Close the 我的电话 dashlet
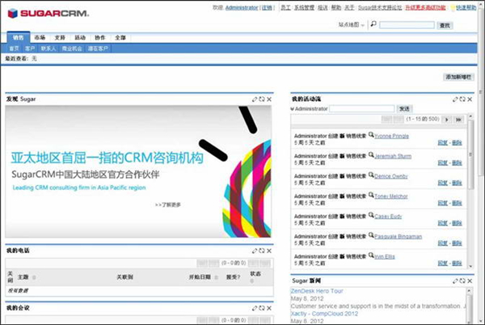Screen dimensions: 485x325 coord(269,251)
